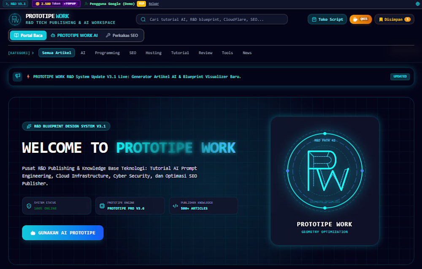Viewport: 422px width, 269px height.
Task: Click the QRIS coffee donation button
Action: click(361, 19)
